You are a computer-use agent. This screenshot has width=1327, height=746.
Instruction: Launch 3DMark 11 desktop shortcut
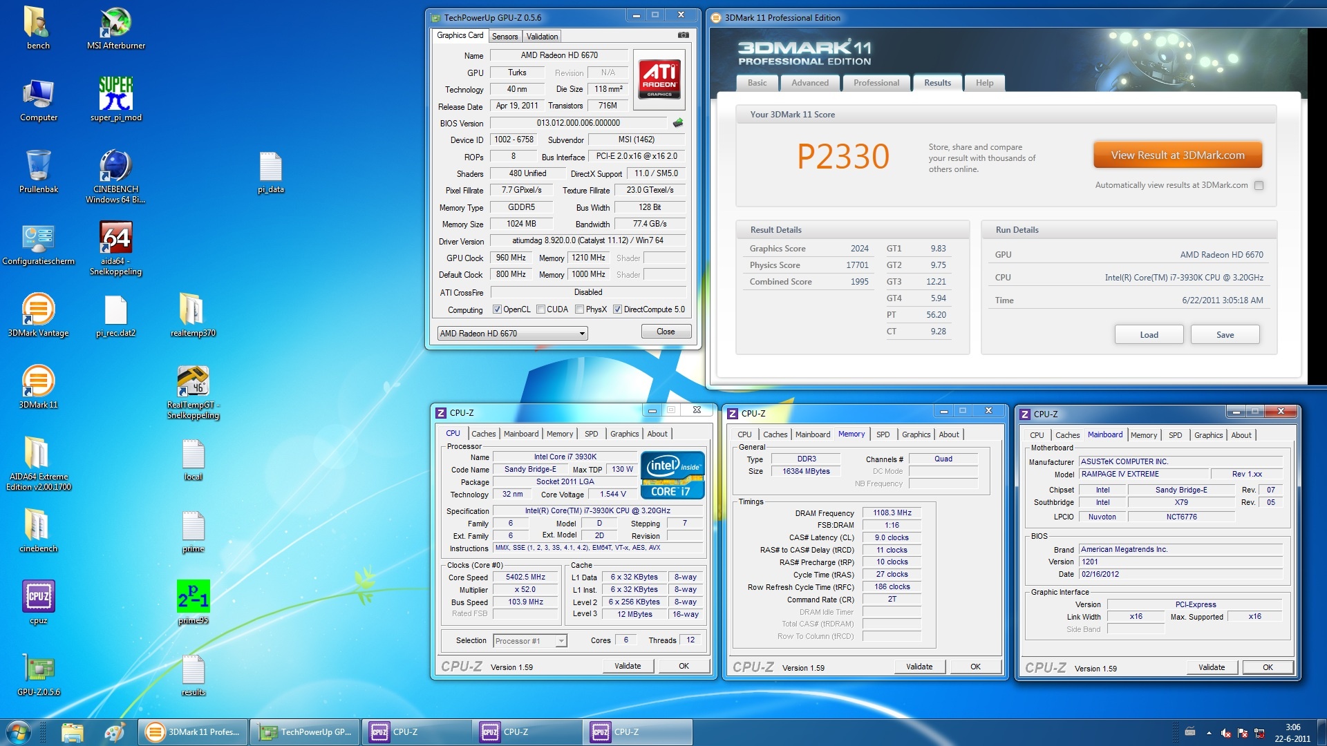[x=38, y=387]
